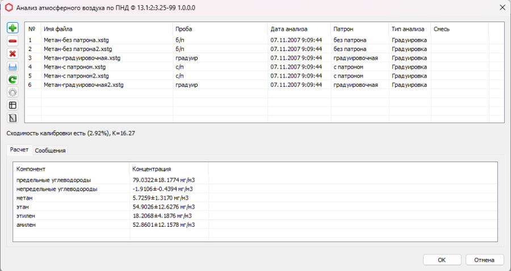Select file Метан-с патроном.xstg

74,67
